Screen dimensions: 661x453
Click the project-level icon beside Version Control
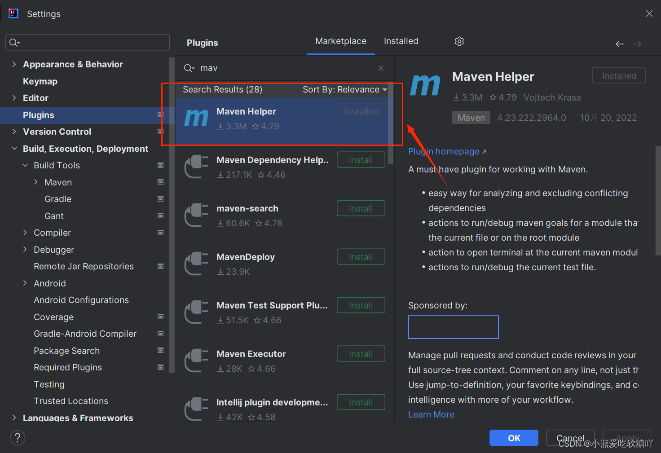pyautogui.click(x=160, y=132)
